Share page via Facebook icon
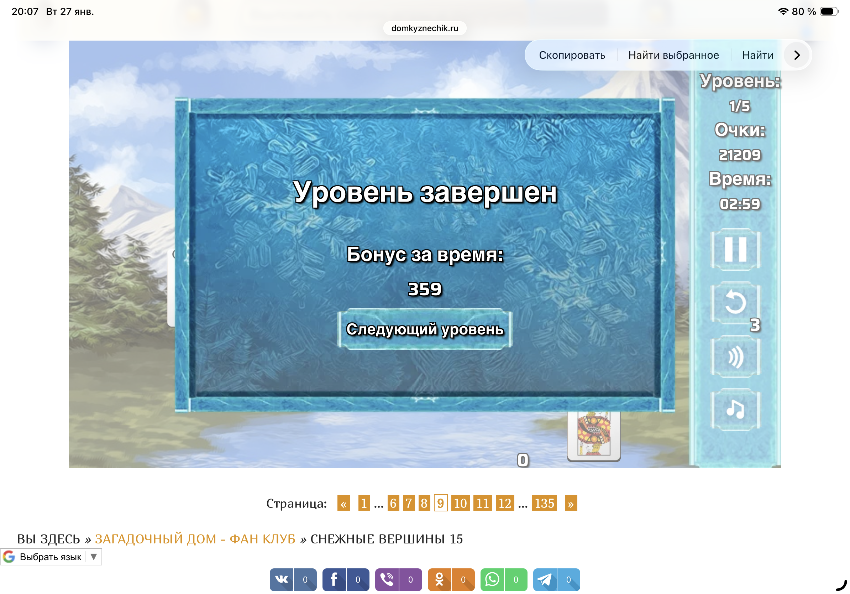This screenshot has height=594, width=850. coord(334,579)
